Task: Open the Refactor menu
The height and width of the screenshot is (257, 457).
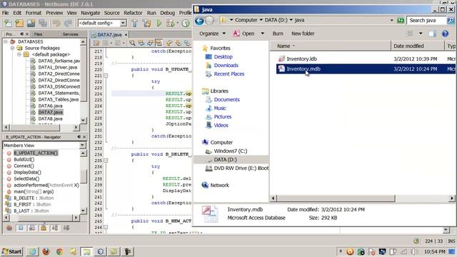Action: pos(133,13)
